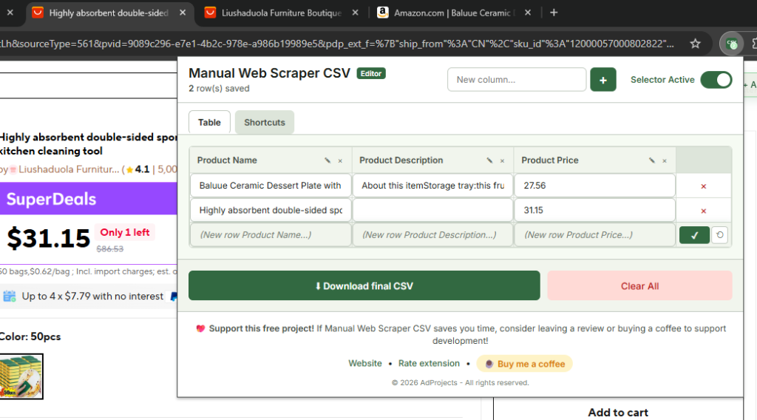Close the Amazon.com browser tab
The width and height of the screenshot is (757, 420).
pyautogui.click(x=528, y=13)
